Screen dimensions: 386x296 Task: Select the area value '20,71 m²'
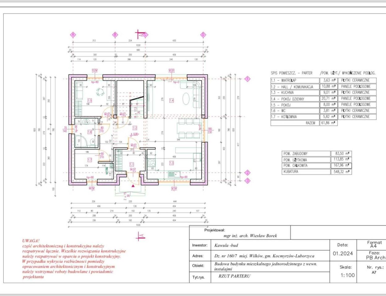click(328, 99)
